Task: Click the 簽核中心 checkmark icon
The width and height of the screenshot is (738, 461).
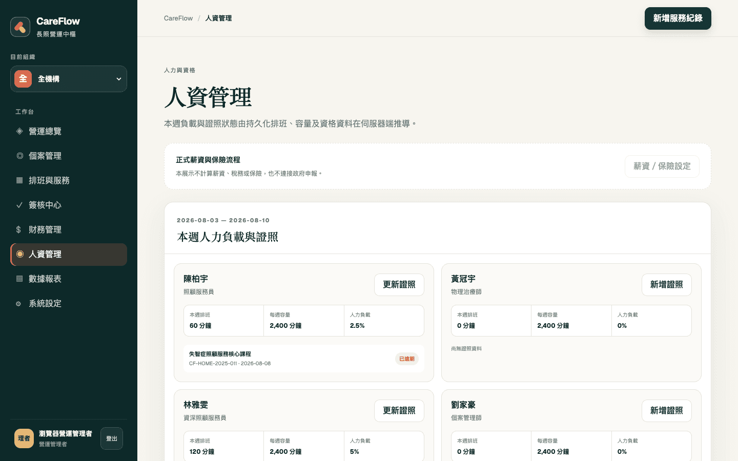Action: [x=19, y=205]
